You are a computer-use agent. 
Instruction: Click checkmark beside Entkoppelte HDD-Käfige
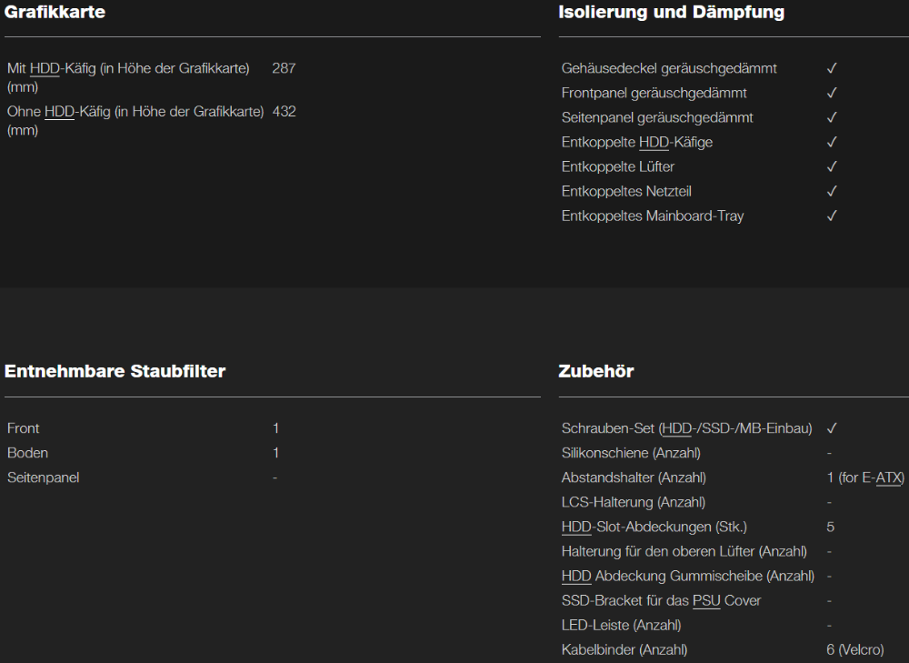click(x=832, y=142)
